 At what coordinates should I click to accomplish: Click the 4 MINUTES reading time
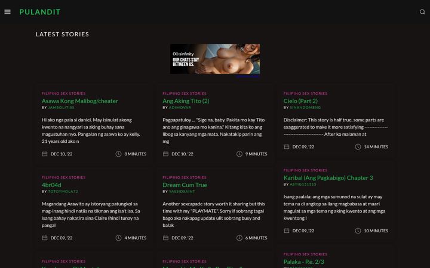tap(135, 238)
